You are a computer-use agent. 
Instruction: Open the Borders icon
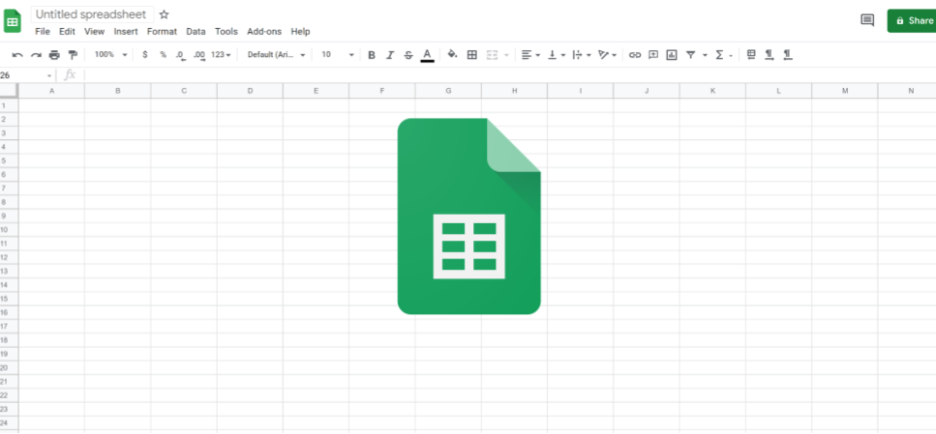[x=471, y=55]
